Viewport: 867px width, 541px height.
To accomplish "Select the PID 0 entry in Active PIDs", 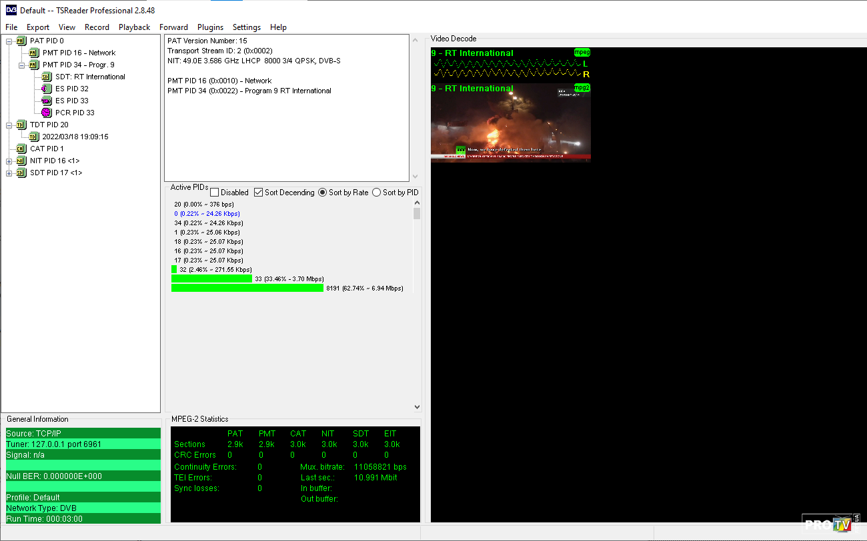I will click(x=207, y=213).
